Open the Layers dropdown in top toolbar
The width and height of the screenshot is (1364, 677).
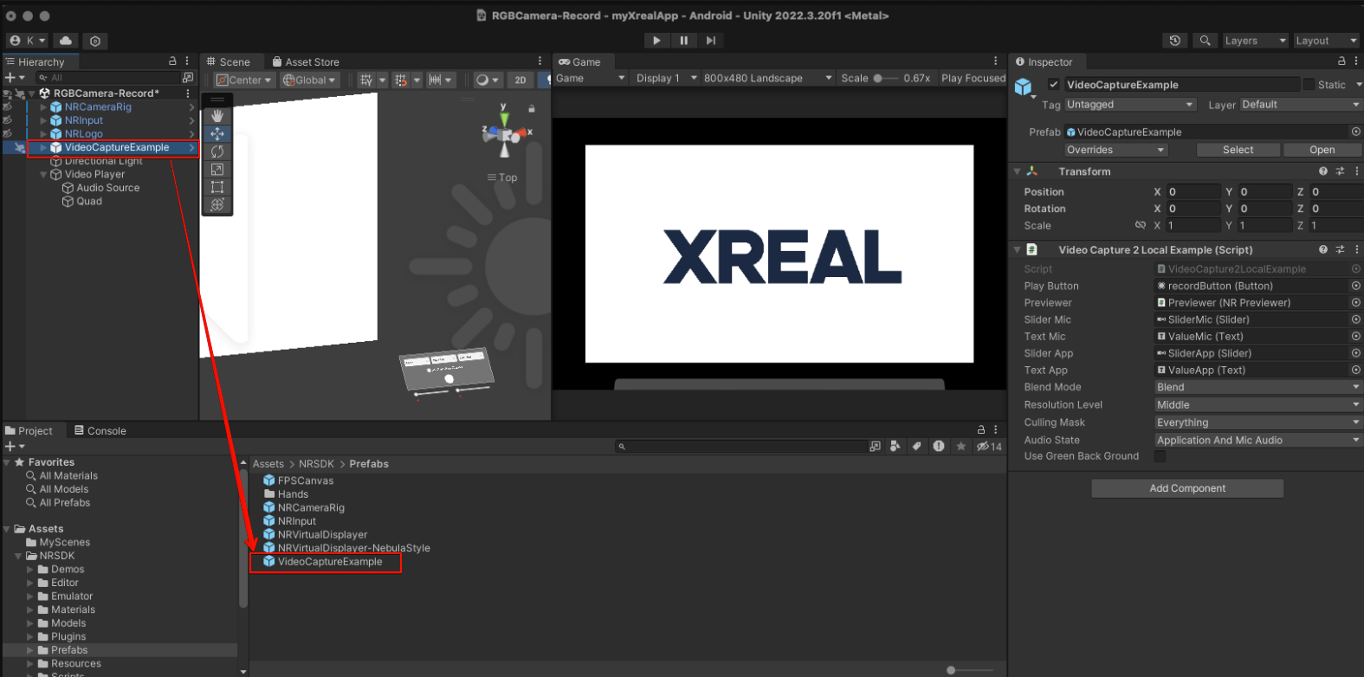coord(1255,41)
